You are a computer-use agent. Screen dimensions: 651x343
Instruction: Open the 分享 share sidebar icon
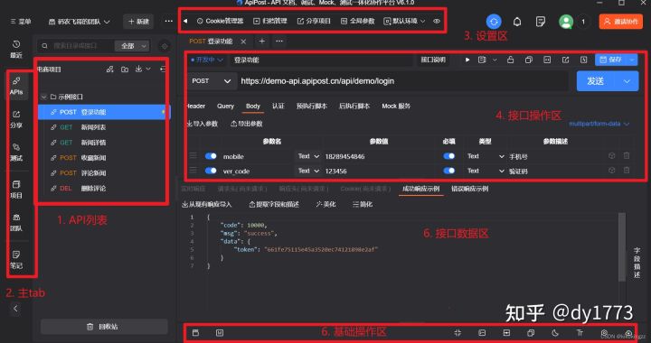[x=16, y=119]
